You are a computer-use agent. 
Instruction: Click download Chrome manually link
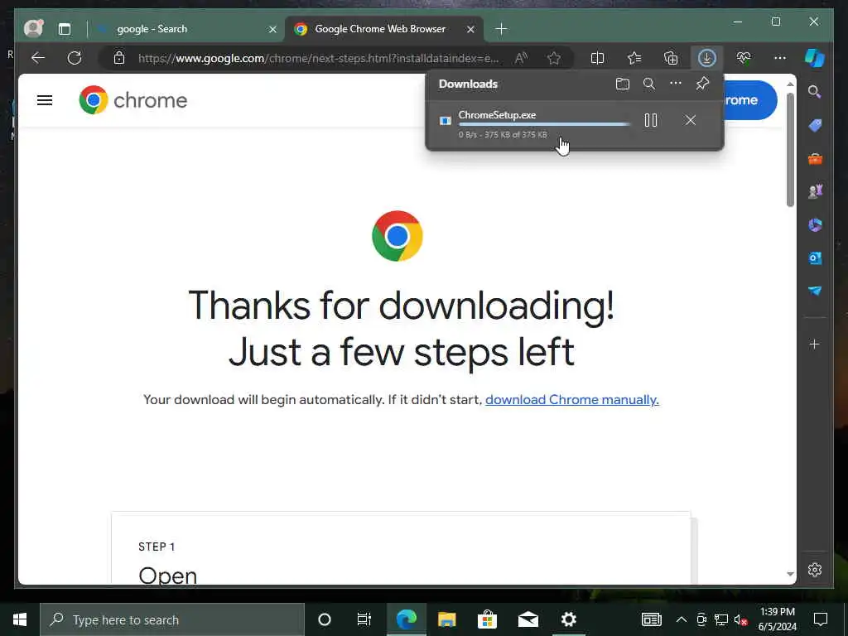click(x=571, y=400)
